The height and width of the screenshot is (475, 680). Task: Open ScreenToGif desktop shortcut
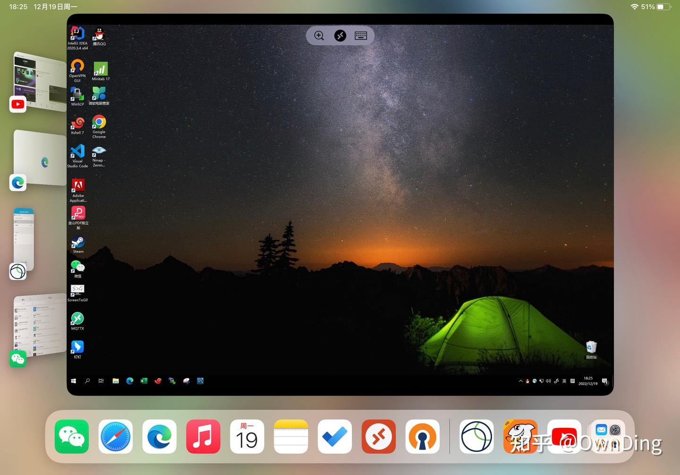click(77, 293)
